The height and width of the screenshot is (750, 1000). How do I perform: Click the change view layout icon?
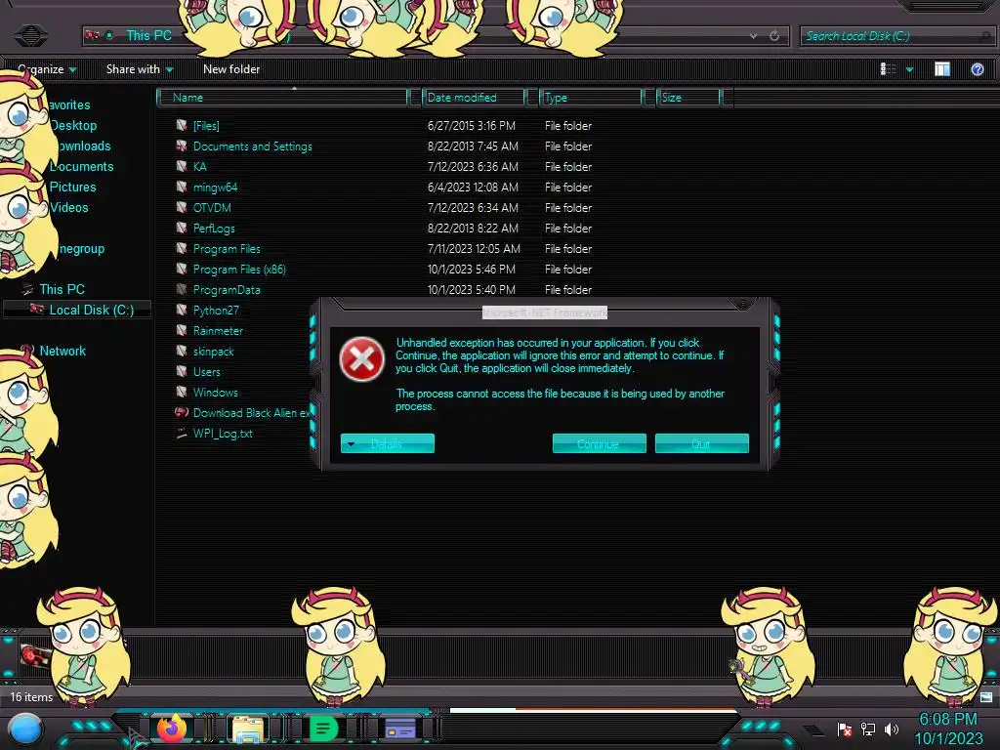click(x=888, y=69)
